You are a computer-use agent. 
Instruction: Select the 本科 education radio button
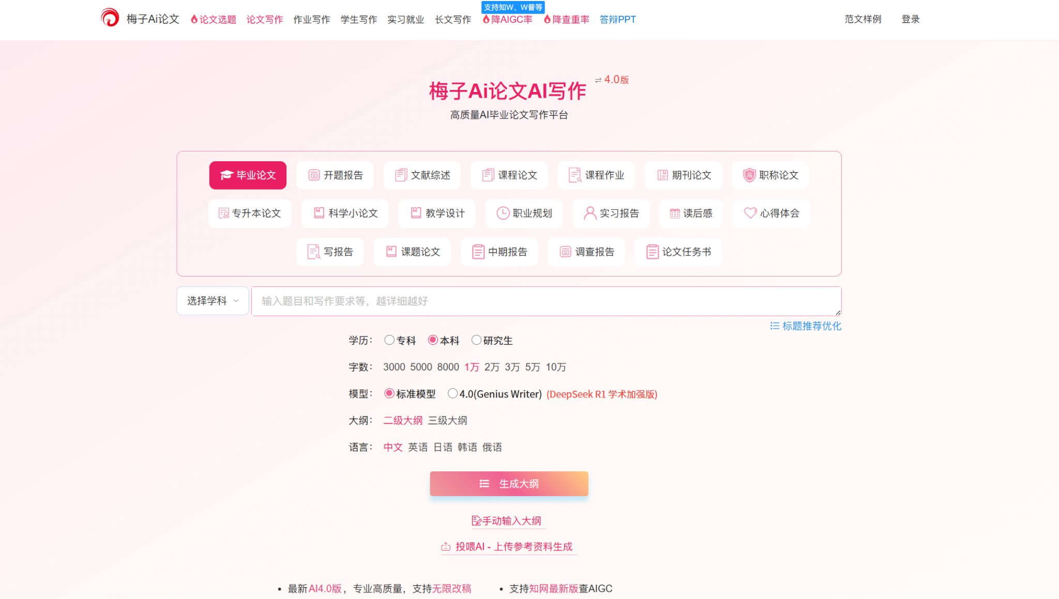coord(433,340)
